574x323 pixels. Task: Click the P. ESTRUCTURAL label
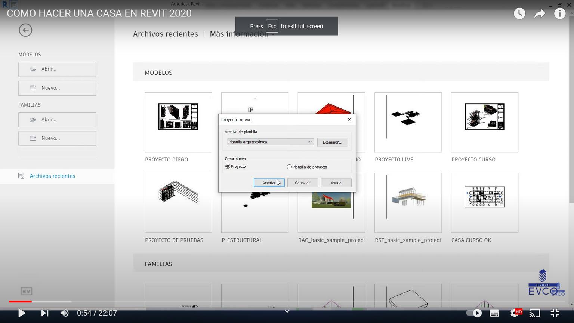tap(242, 240)
